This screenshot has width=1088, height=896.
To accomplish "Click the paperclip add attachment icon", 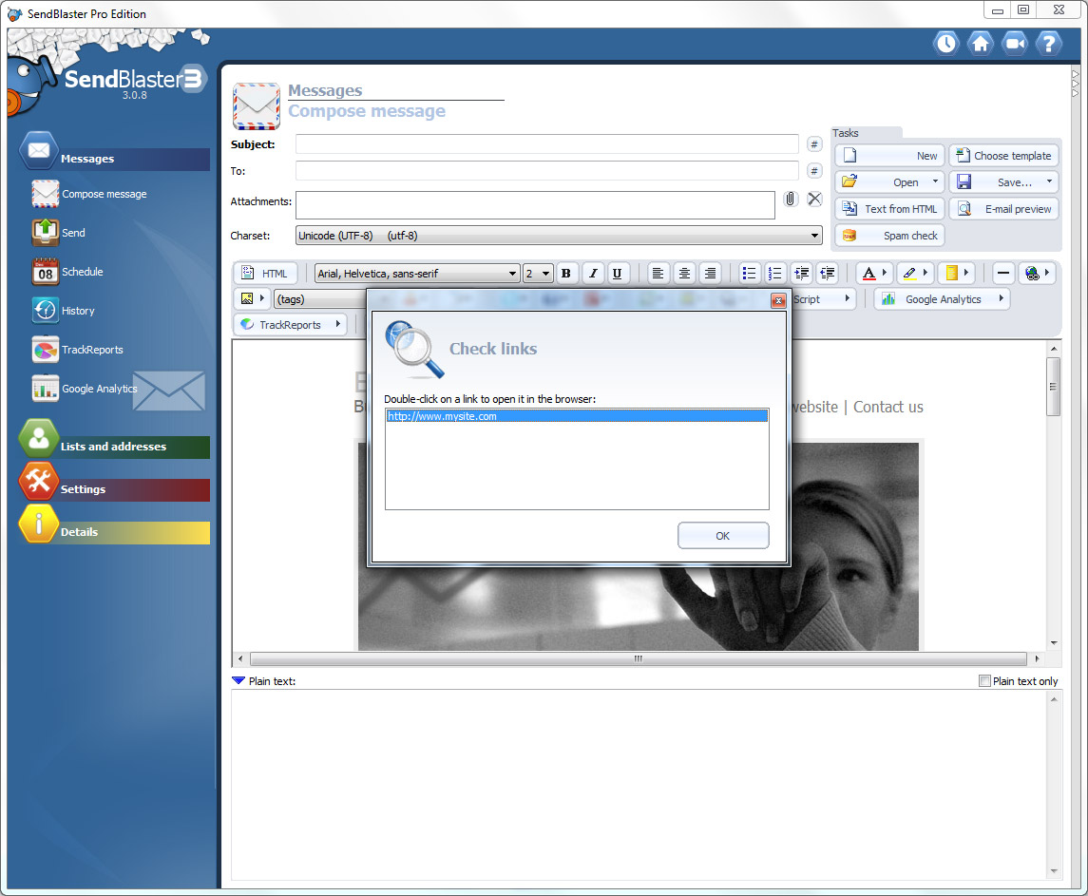I will click(790, 200).
